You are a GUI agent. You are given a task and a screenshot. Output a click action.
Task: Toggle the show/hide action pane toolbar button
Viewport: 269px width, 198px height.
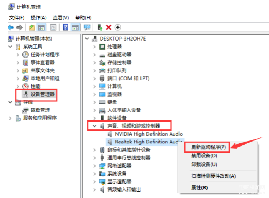(x=75, y=27)
